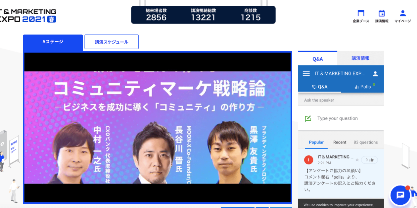Click the user account icon in Slido header
The width and height of the screenshot is (417, 208).
click(375, 74)
